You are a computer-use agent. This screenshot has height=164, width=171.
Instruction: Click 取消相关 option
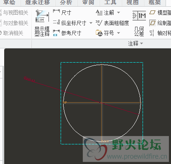pos(11,33)
